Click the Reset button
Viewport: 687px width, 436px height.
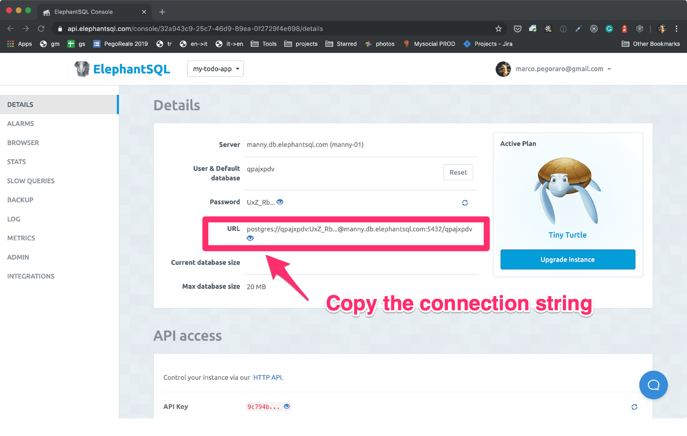pos(458,172)
